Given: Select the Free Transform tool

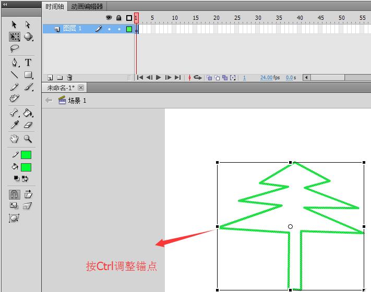Looking at the screenshot, I should [15, 36].
